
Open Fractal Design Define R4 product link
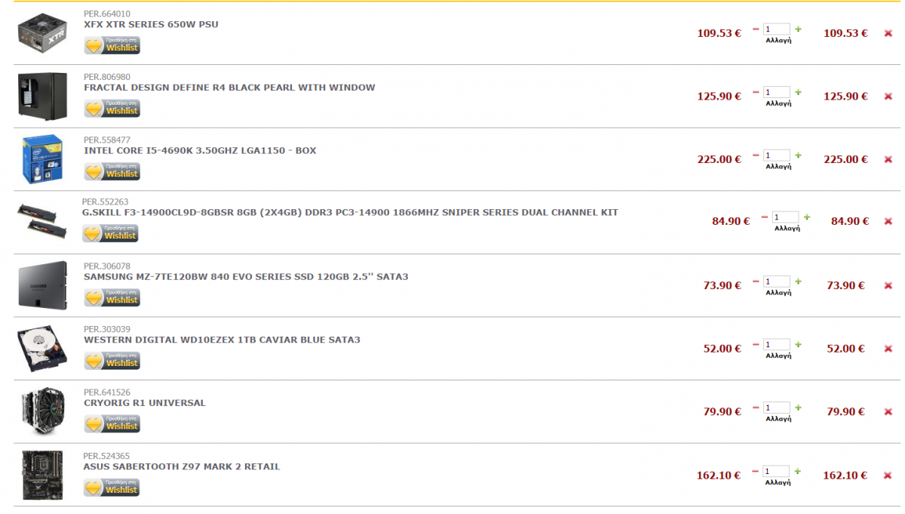(229, 88)
